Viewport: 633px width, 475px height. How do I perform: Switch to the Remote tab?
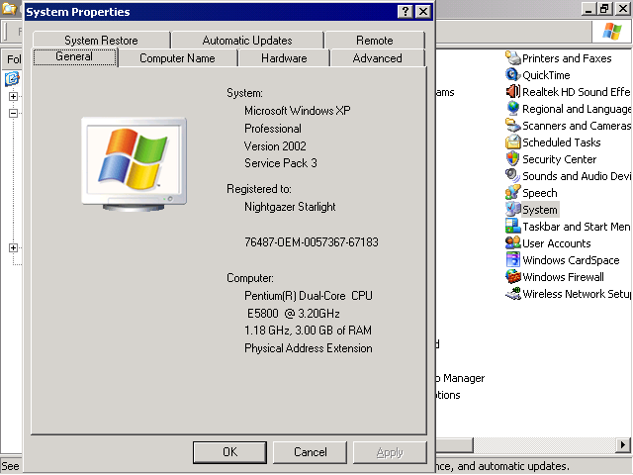(375, 41)
